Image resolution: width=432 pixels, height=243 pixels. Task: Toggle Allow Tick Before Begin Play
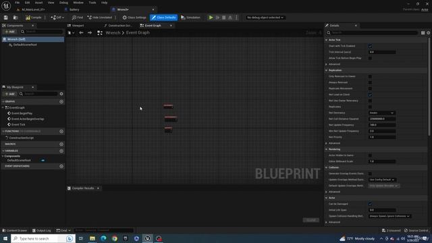[370, 58]
